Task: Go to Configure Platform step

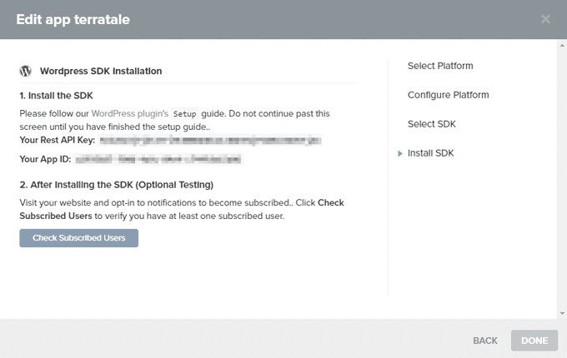Action: pyautogui.click(x=448, y=95)
